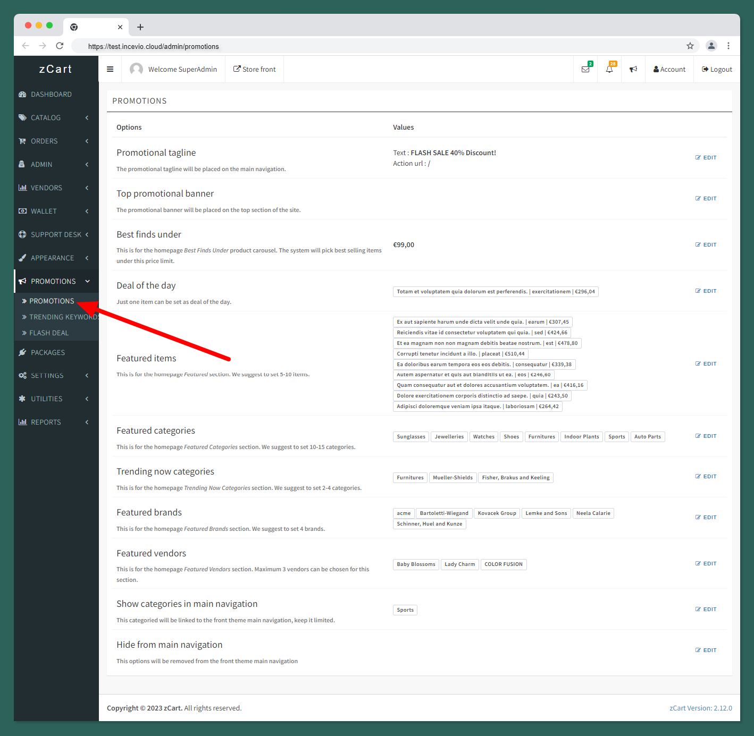Open the Chrome profile avatar icon
Viewport: 754px width, 736px height.
pos(711,46)
